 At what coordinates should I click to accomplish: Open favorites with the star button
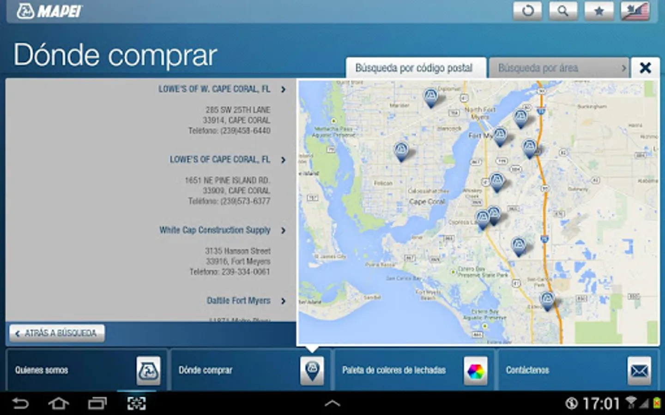599,11
